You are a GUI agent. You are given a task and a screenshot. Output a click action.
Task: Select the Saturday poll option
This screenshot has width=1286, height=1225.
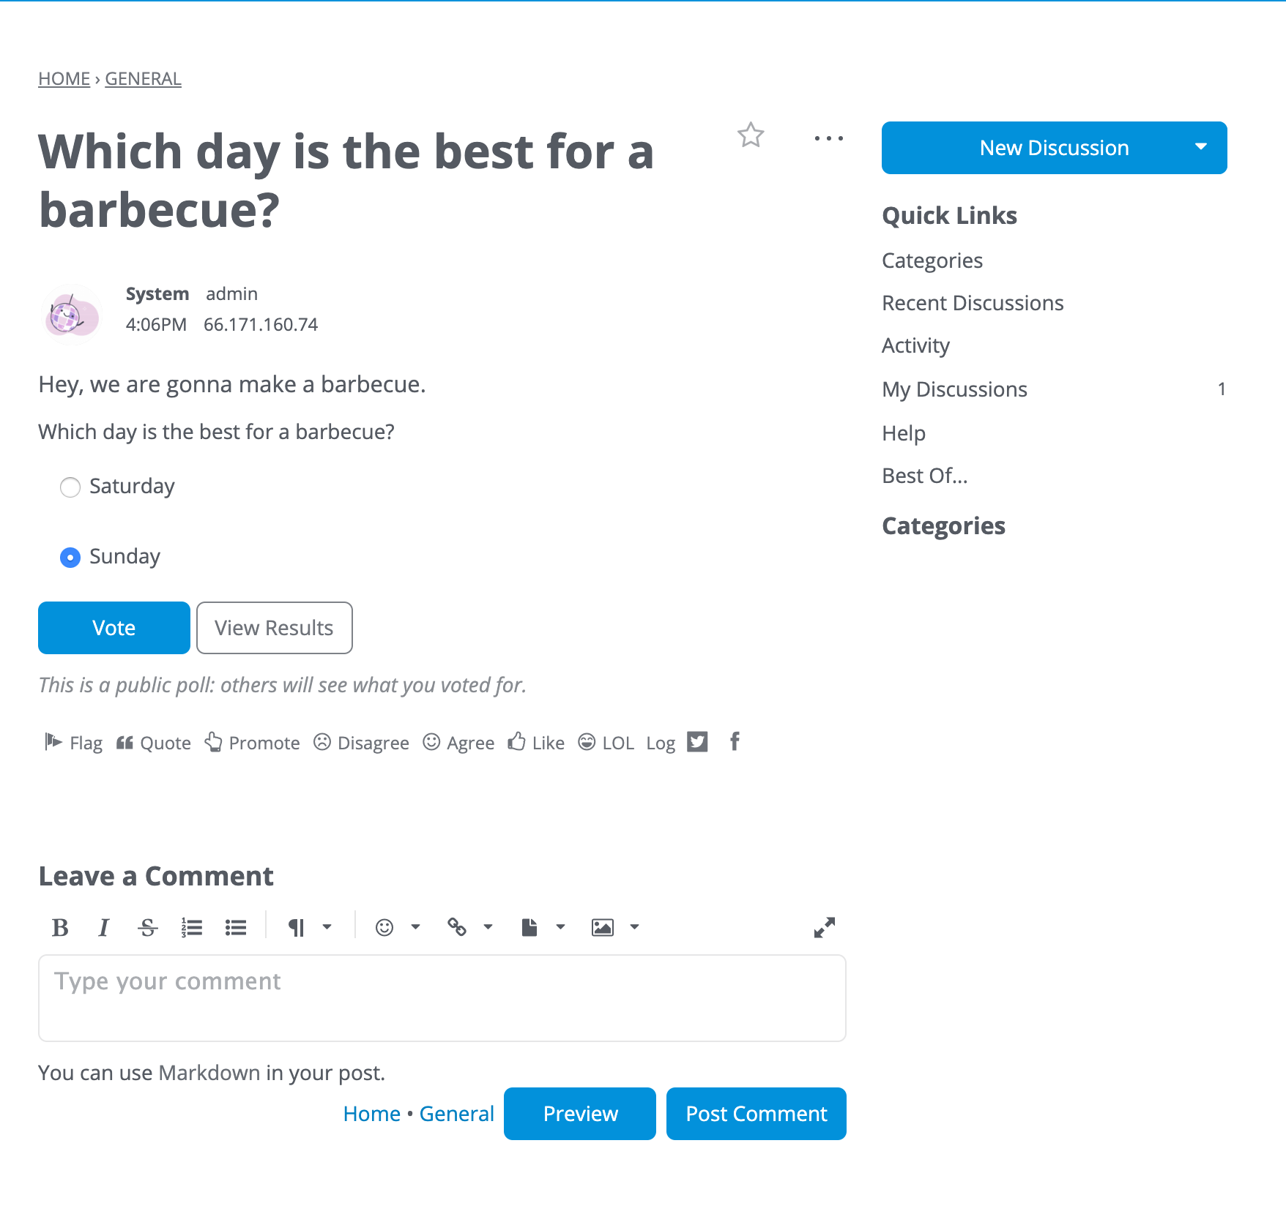point(70,487)
